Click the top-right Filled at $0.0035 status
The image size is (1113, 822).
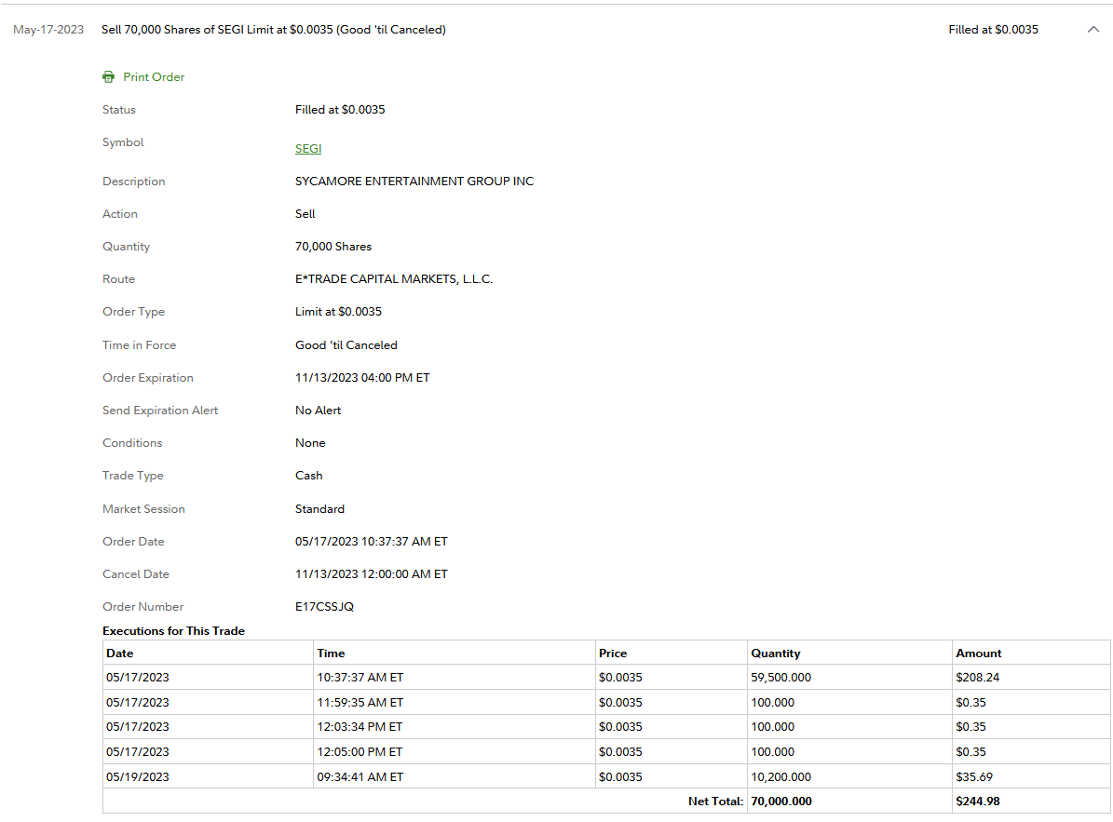pos(993,30)
